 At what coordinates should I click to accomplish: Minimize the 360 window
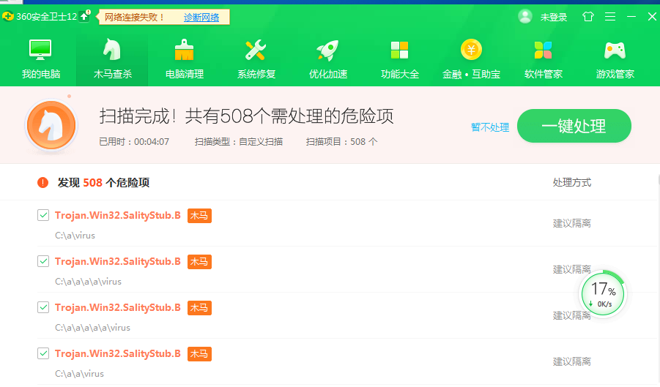click(x=631, y=16)
